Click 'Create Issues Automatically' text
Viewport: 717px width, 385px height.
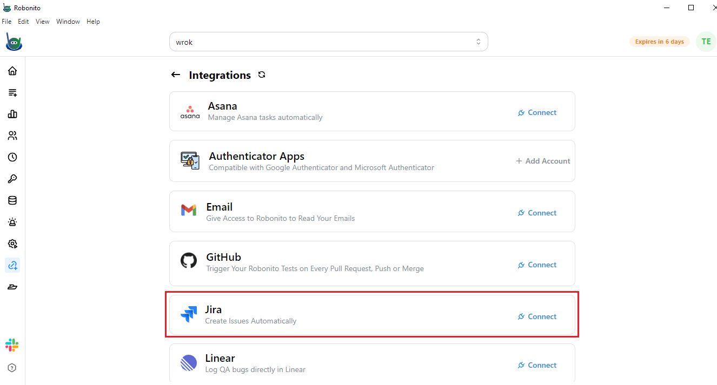point(251,321)
